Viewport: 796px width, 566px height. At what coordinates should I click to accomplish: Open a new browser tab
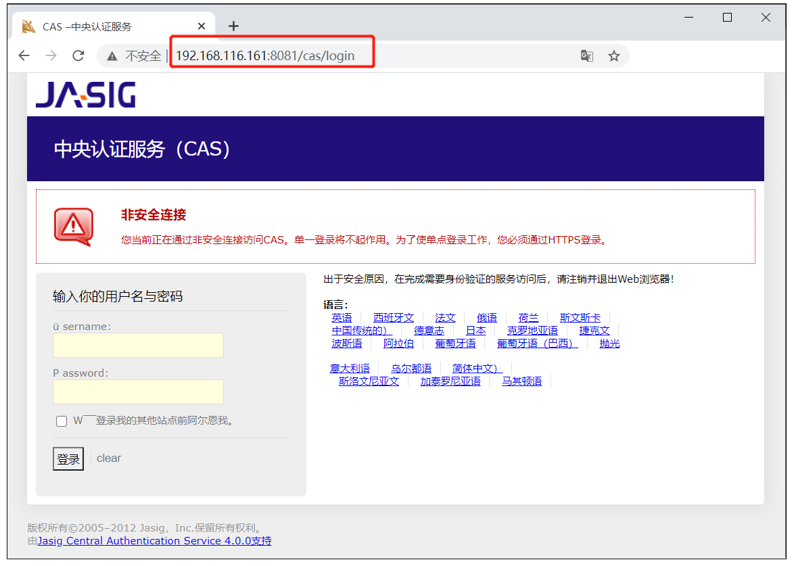pyautogui.click(x=233, y=26)
